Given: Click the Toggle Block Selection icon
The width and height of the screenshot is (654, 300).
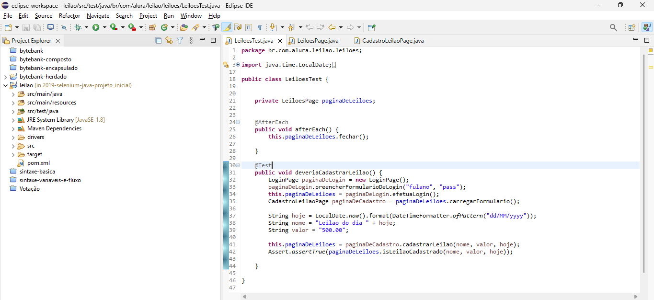Looking at the screenshot, I should click(x=249, y=28).
